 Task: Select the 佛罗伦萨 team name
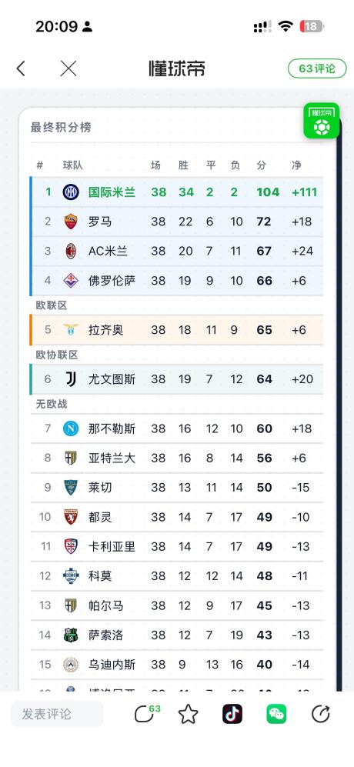click(x=112, y=281)
